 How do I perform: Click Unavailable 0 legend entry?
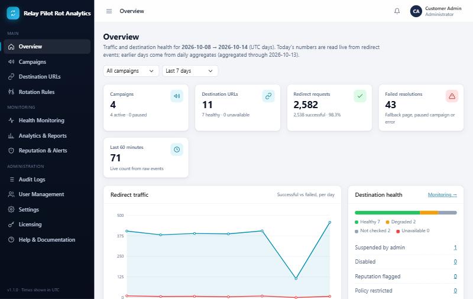coord(413,230)
